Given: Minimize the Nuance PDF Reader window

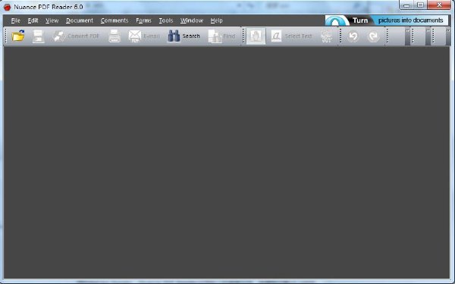Looking at the screenshot, I should click(x=406, y=5).
